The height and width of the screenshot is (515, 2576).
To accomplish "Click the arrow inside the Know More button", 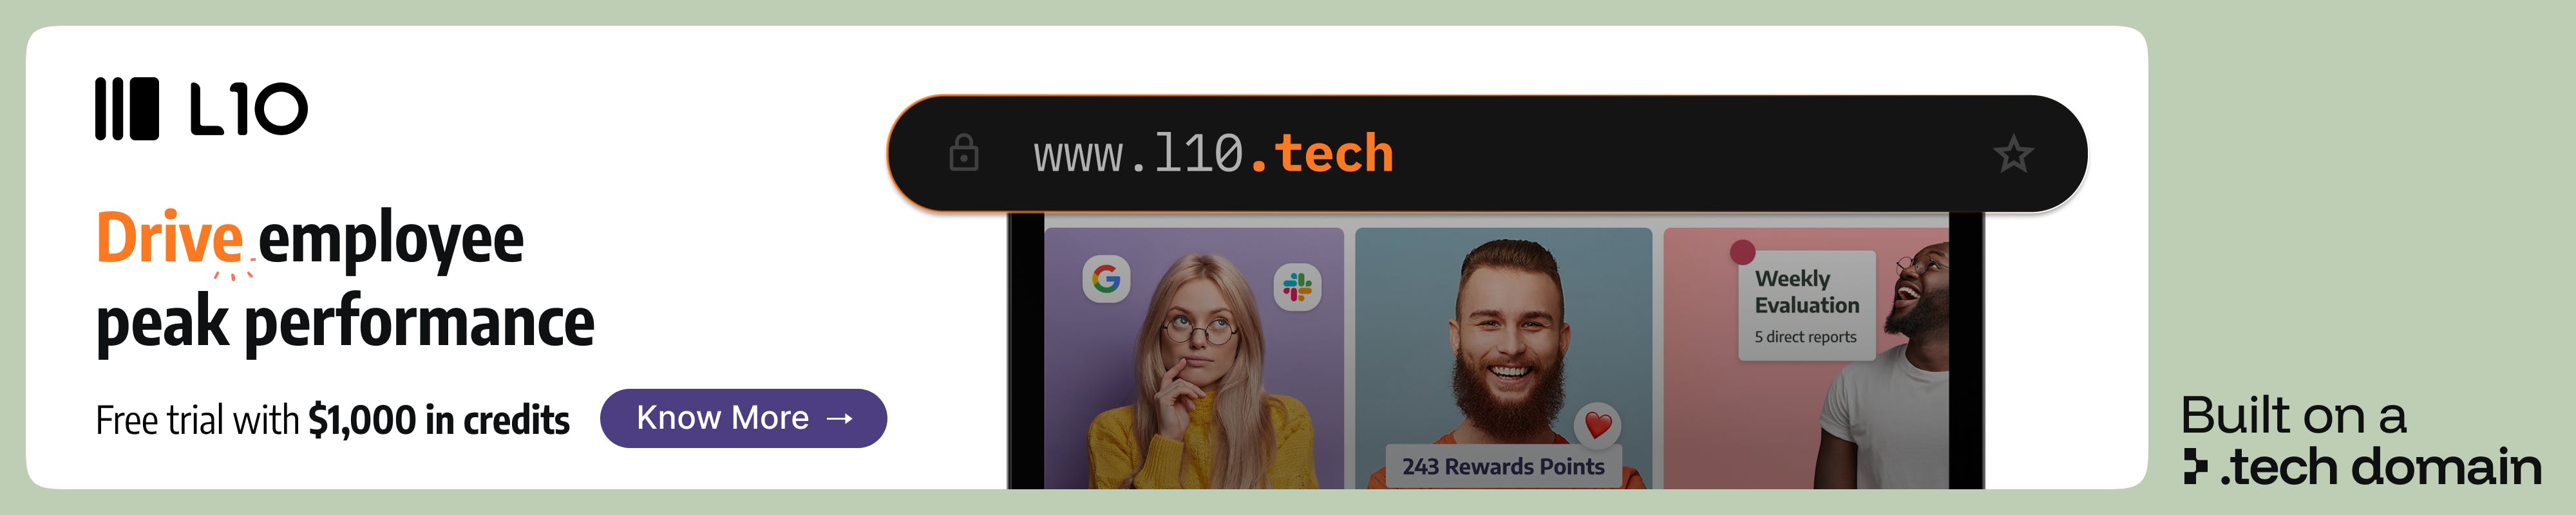I will pos(840,418).
